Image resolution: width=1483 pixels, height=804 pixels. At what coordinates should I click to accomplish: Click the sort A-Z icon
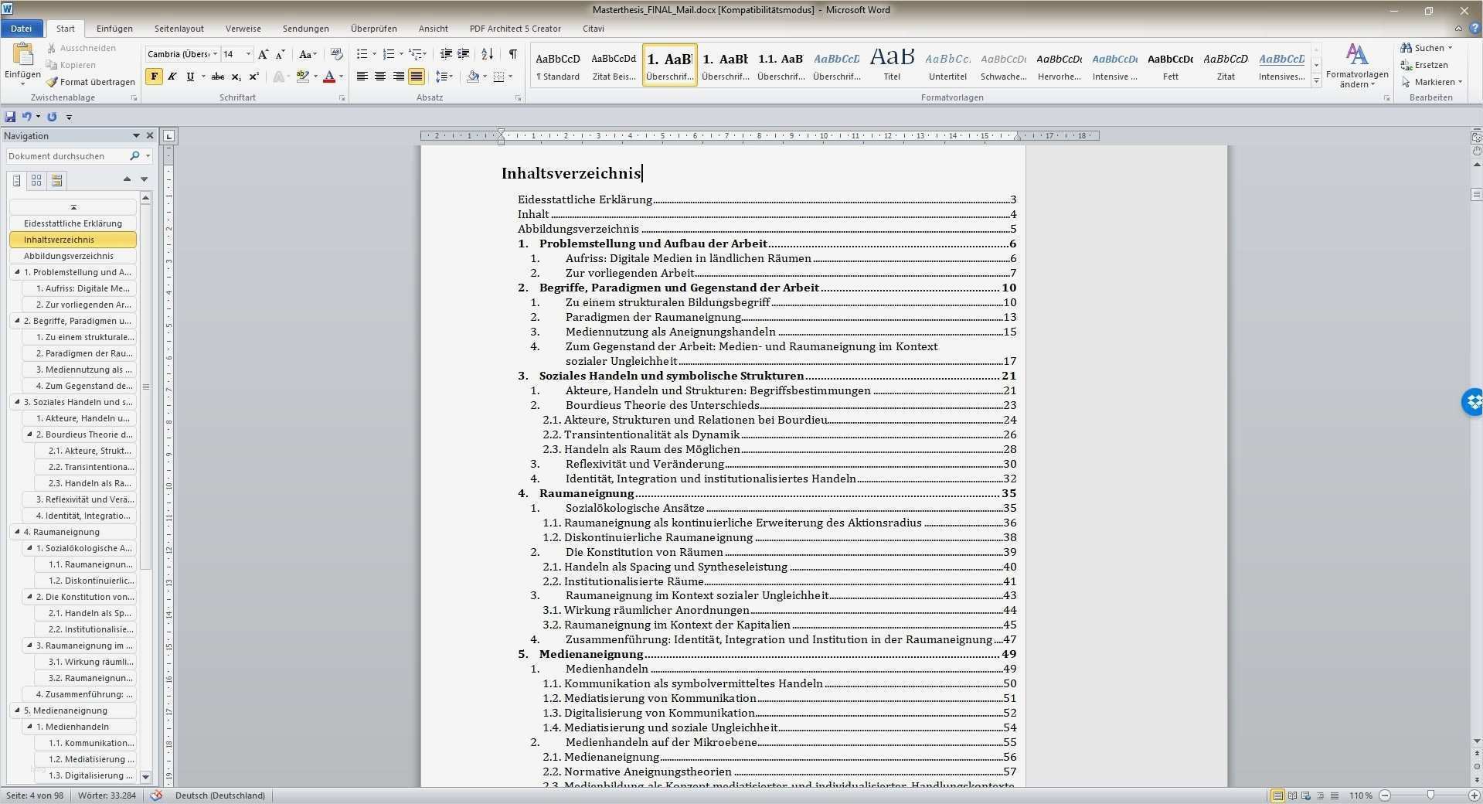(487, 54)
